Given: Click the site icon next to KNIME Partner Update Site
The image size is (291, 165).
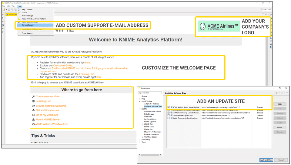Looking at the screenshot, I should click(171, 115).
